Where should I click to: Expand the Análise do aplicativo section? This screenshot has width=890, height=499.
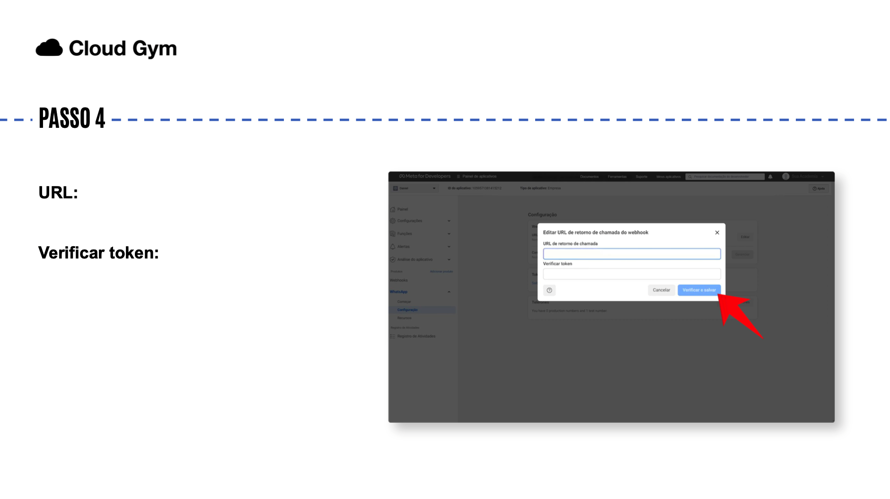(x=449, y=259)
